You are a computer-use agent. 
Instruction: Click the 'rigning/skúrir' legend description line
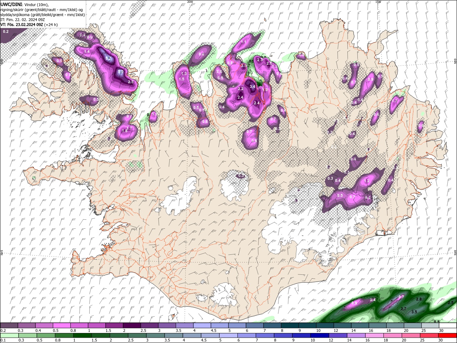pos(42,10)
